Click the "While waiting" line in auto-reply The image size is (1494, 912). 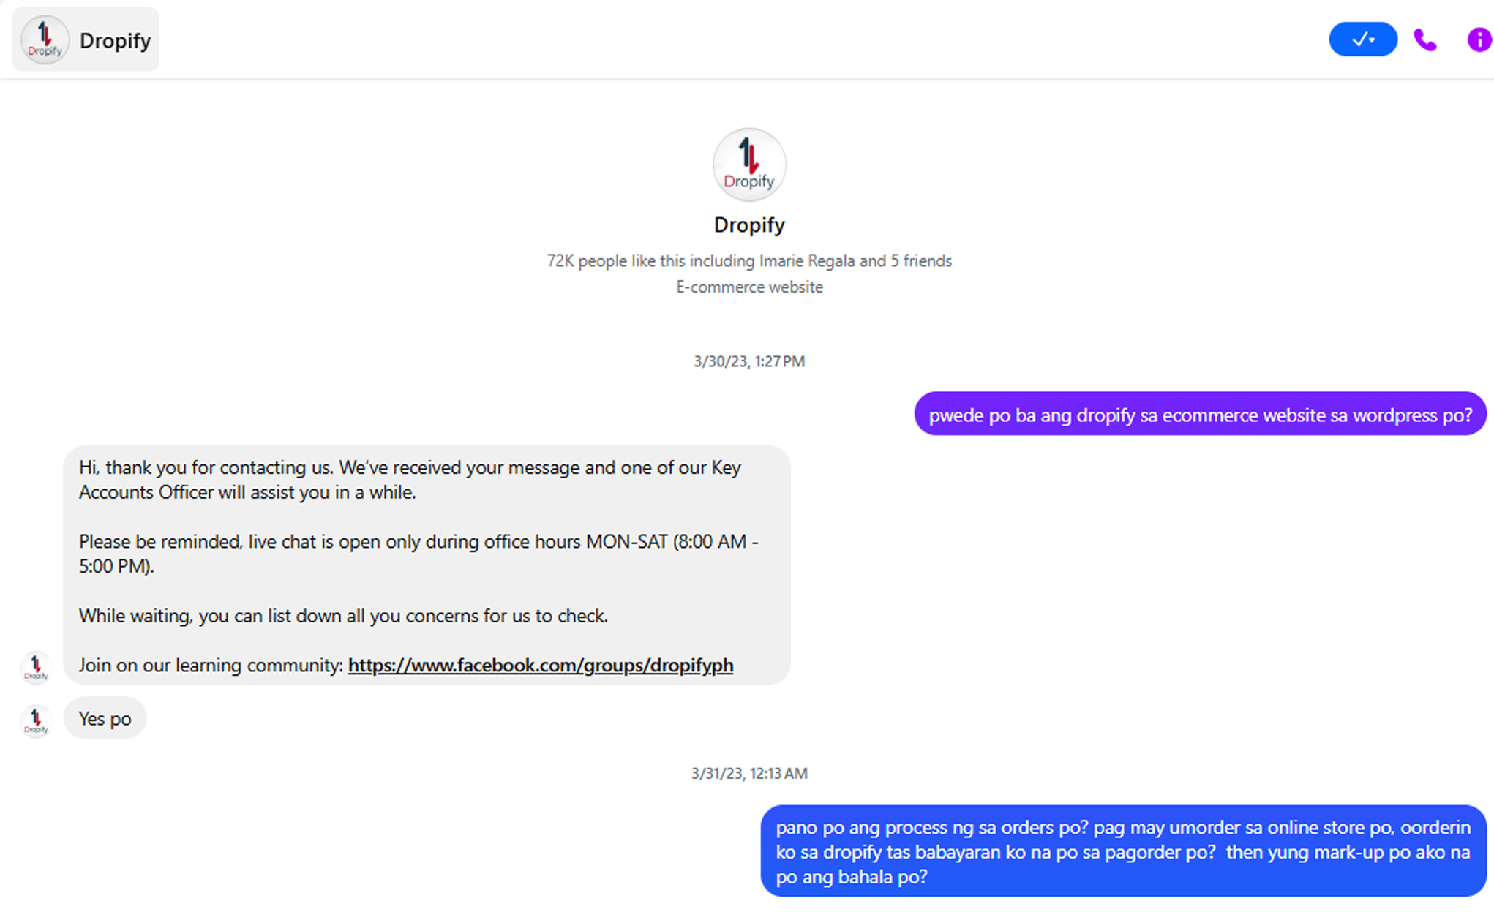[343, 616]
